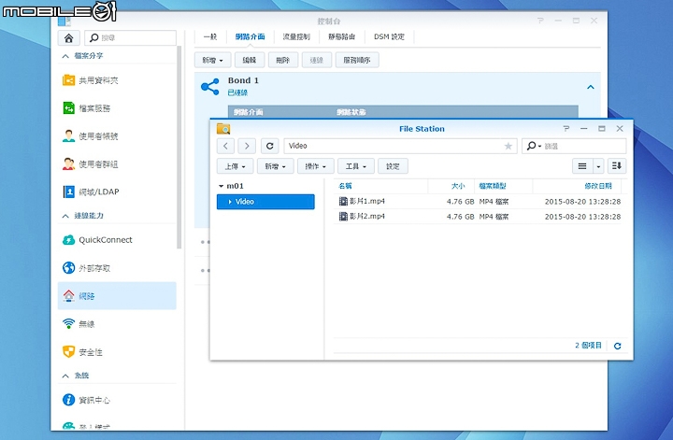Switch to Network Interface (網路介面) tab
The image size is (673, 440).
pos(250,36)
